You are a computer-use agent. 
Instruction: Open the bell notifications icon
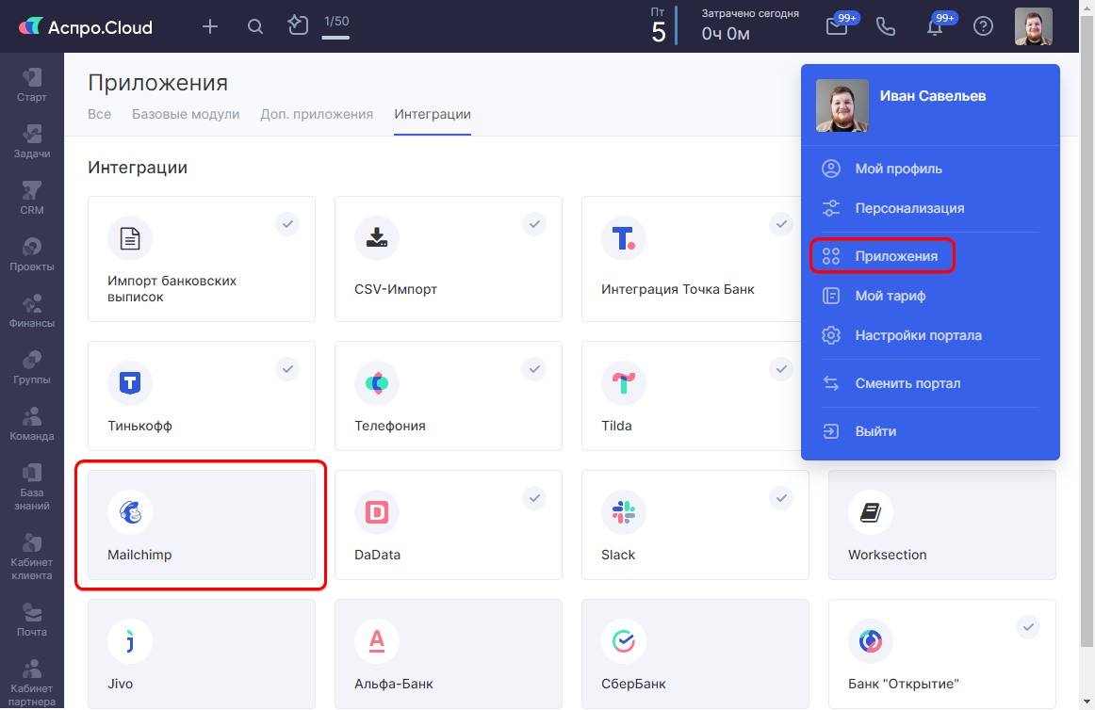[x=935, y=26]
